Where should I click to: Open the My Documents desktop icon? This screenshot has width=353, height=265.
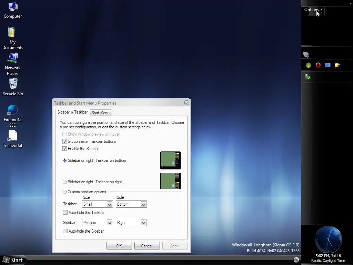[x=13, y=38]
